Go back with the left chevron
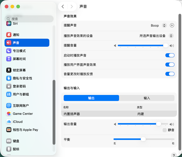182x157 pixels. point(63,7)
